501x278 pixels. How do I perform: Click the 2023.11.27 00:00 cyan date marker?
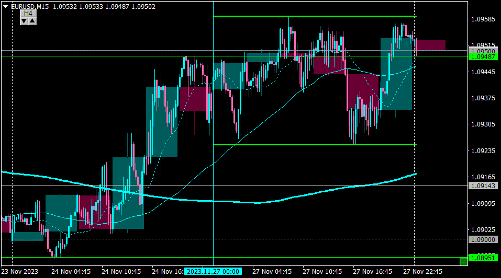213,272
